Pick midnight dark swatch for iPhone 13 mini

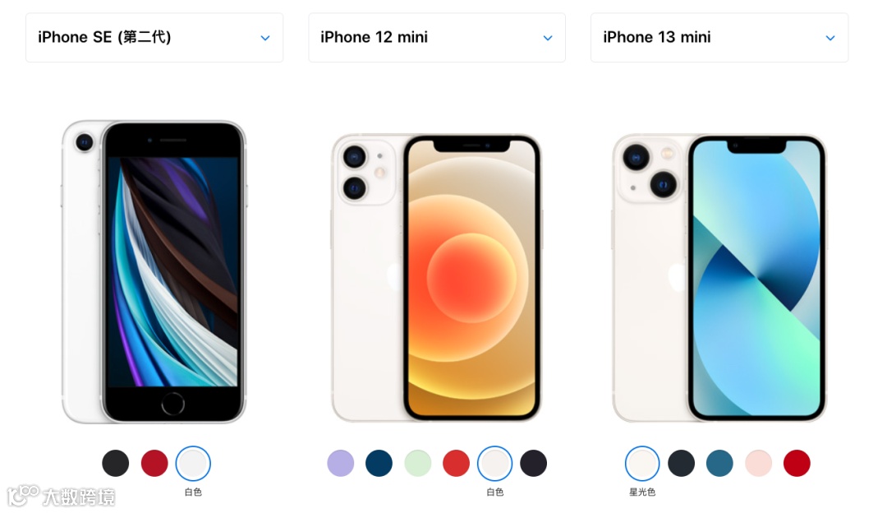[x=681, y=463]
